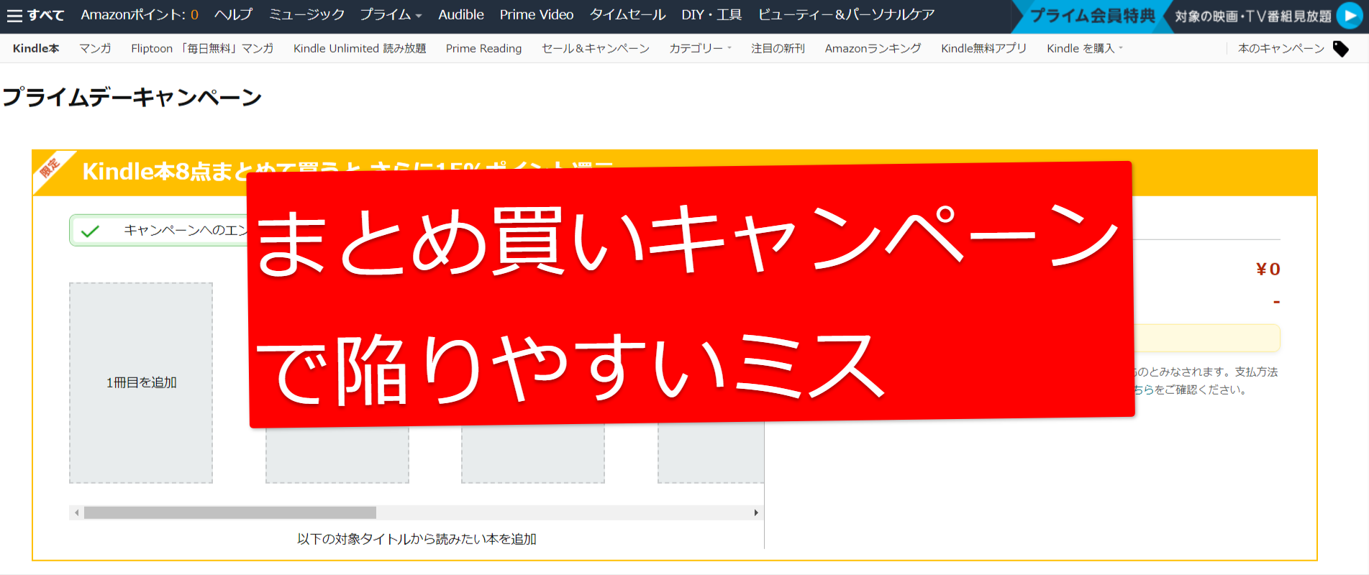Viewport: 1369px width, 575px height.
Task: Click the third empty book slot
Action: tap(532, 455)
